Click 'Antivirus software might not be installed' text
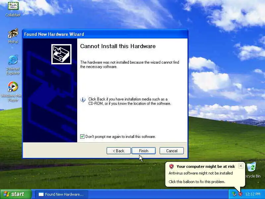 (201, 173)
